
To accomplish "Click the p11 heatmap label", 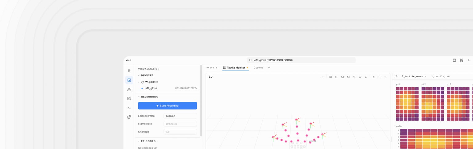I will click(x=398, y=84).
